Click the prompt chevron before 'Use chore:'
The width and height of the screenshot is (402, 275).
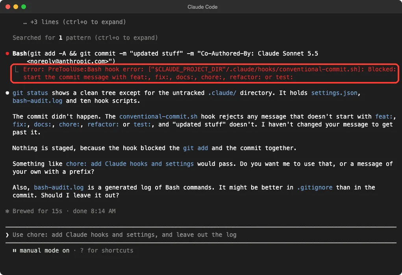pyautogui.click(x=7, y=235)
